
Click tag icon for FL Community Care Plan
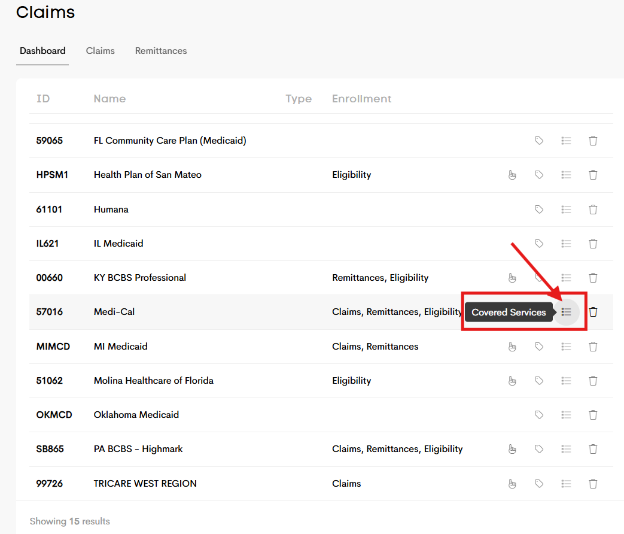point(539,141)
